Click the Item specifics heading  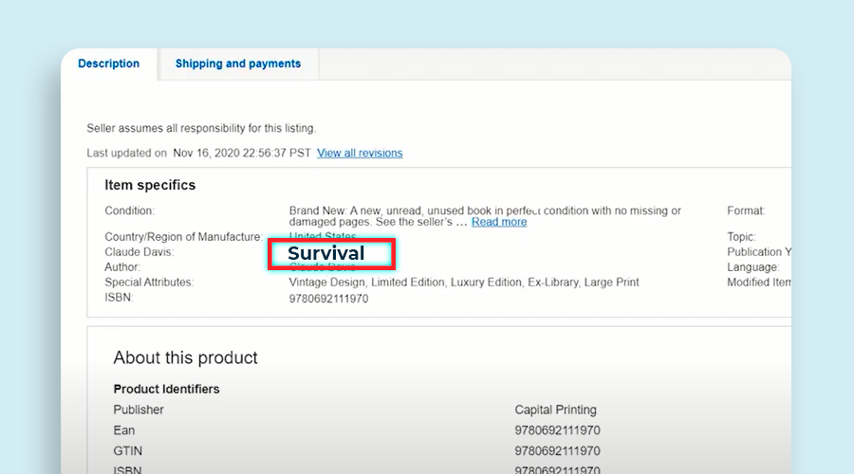point(150,185)
